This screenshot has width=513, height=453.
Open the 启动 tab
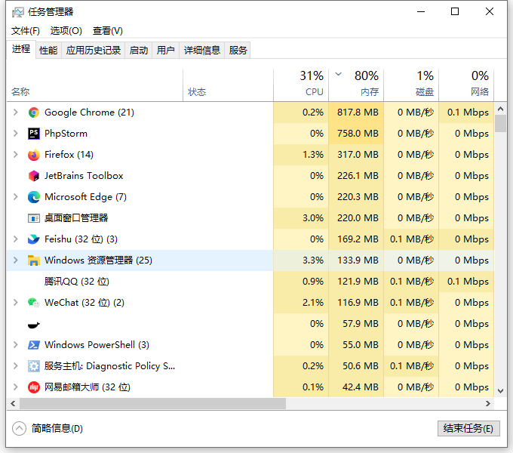(139, 51)
